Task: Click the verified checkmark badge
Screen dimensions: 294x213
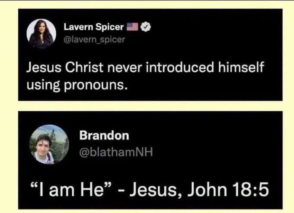Action: click(146, 27)
